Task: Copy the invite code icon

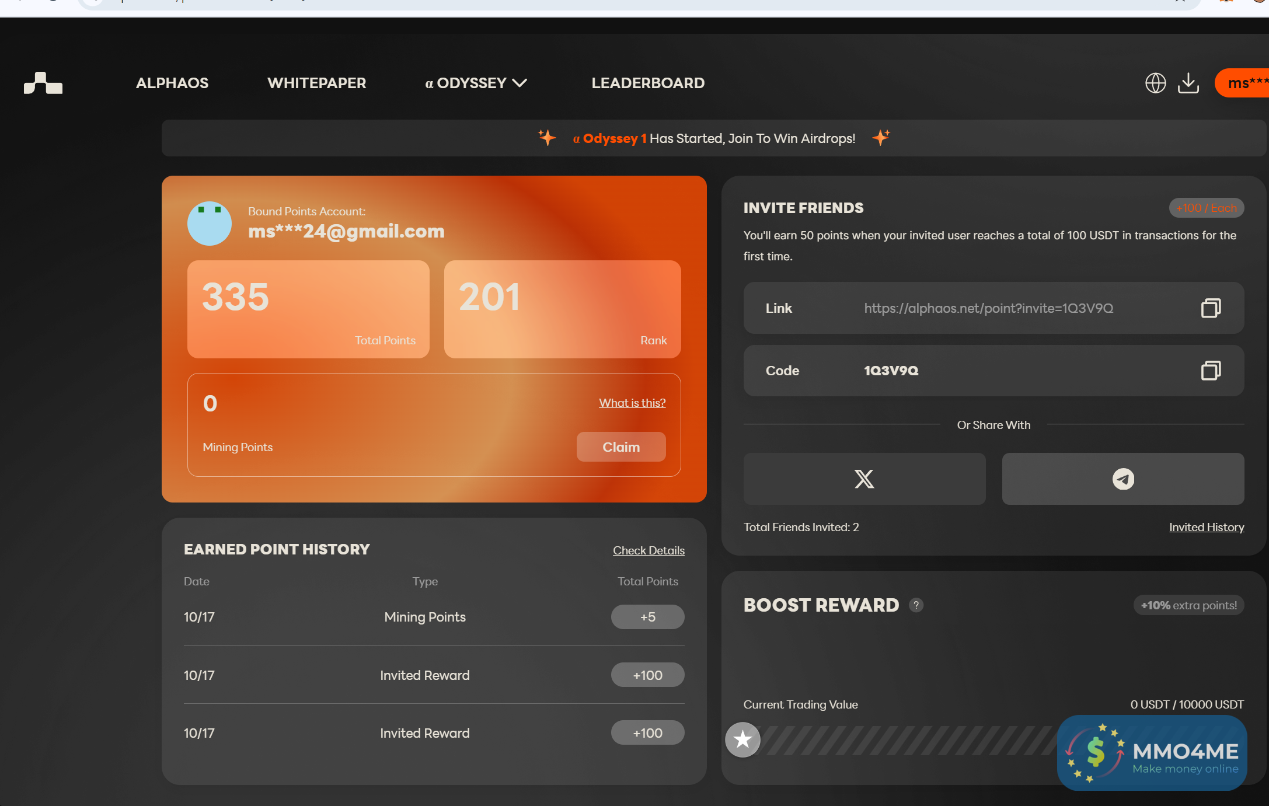Action: click(1211, 371)
